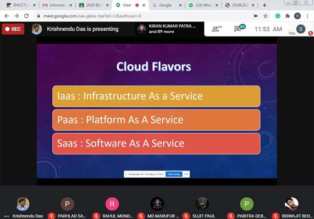Viewport: 314px width, 219px height.
Task: Open Chrome profile avatar S
Action: [297, 16]
